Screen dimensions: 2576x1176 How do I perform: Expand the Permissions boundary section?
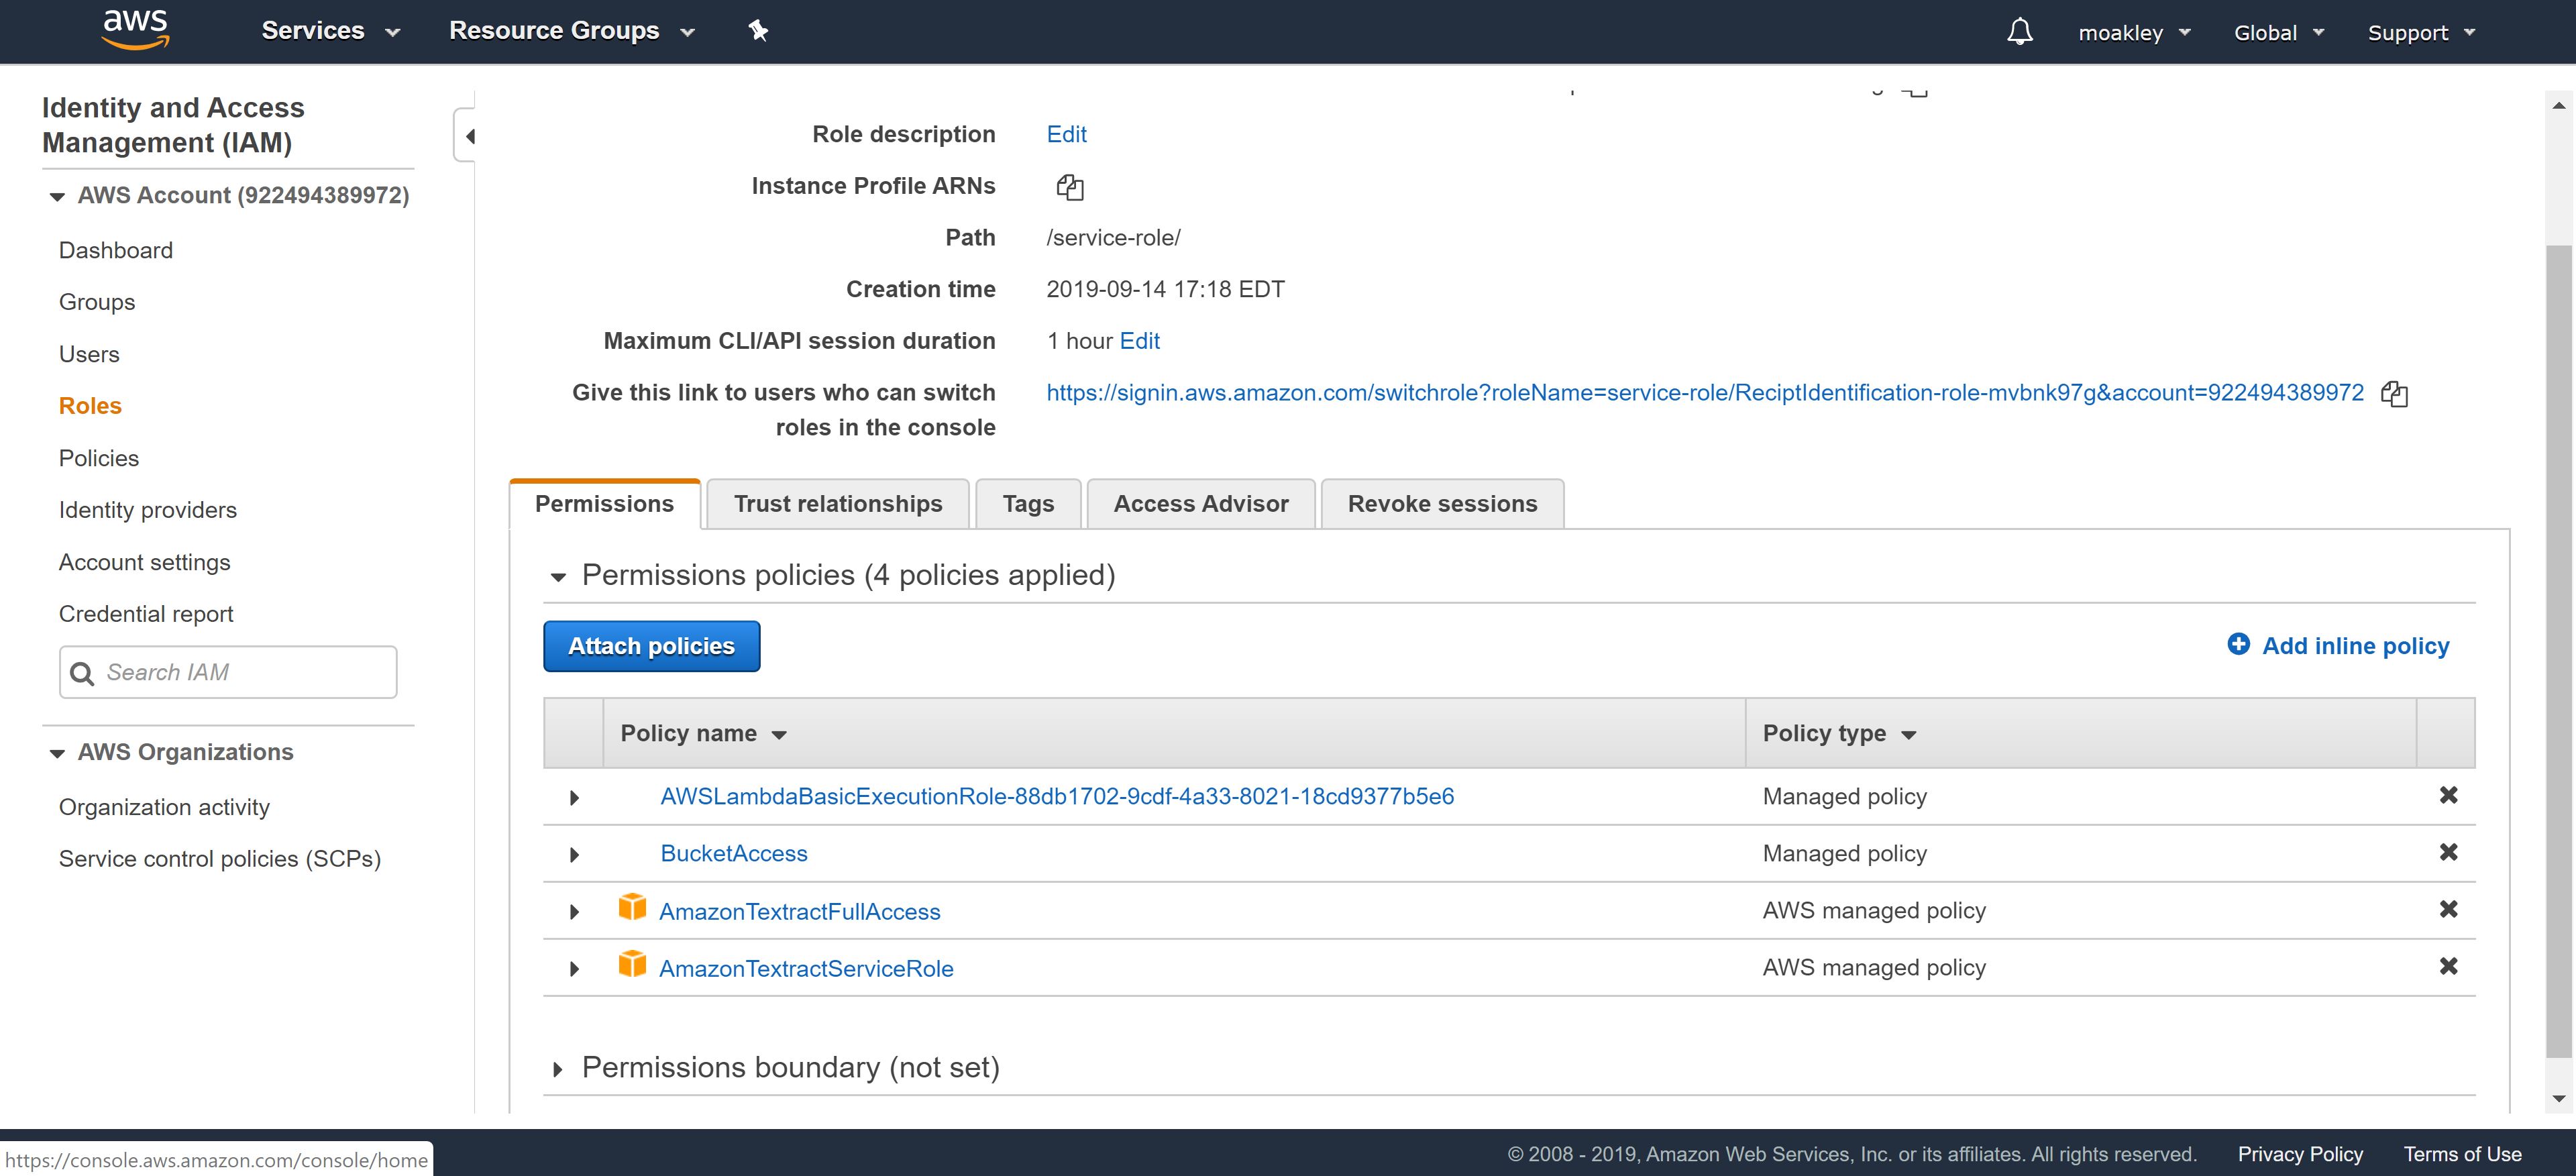(558, 1069)
